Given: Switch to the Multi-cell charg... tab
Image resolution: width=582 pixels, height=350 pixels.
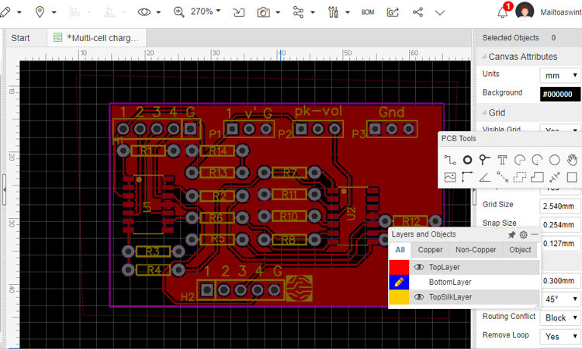Looking at the screenshot, I should pos(96,38).
